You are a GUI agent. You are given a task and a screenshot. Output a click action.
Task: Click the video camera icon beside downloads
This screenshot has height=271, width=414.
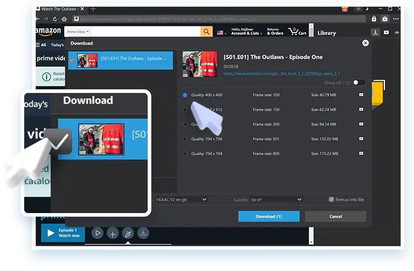(x=386, y=33)
